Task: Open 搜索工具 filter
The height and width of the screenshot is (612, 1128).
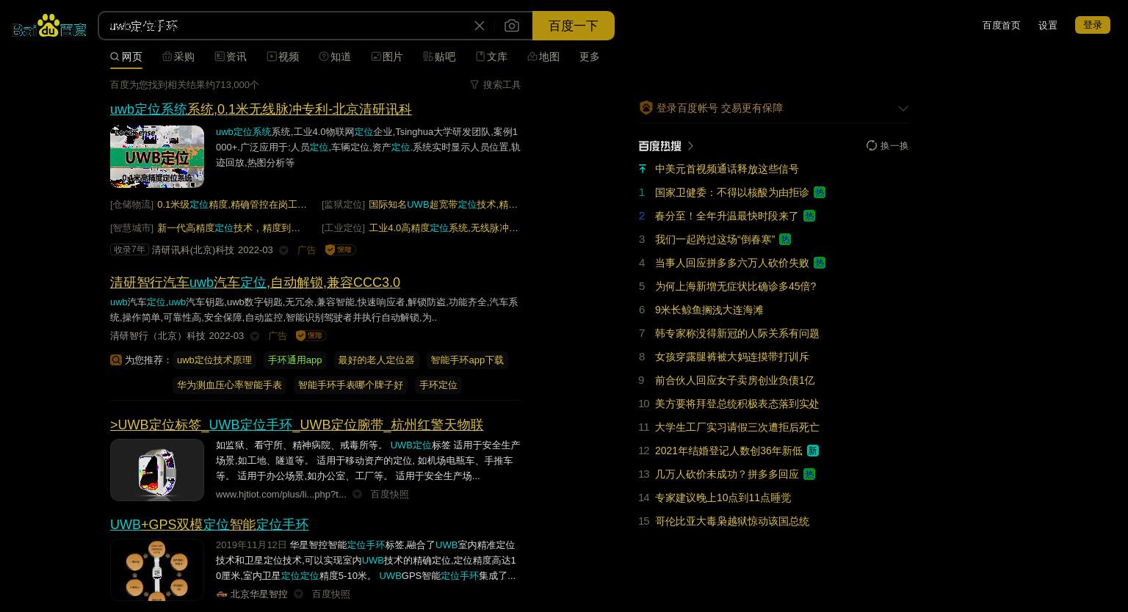Action: (x=496, y=84)
